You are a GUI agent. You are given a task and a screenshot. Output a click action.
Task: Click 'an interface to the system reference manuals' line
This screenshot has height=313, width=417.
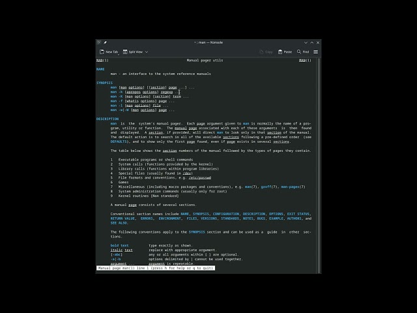pyautogui.click(x=161, y=74)
